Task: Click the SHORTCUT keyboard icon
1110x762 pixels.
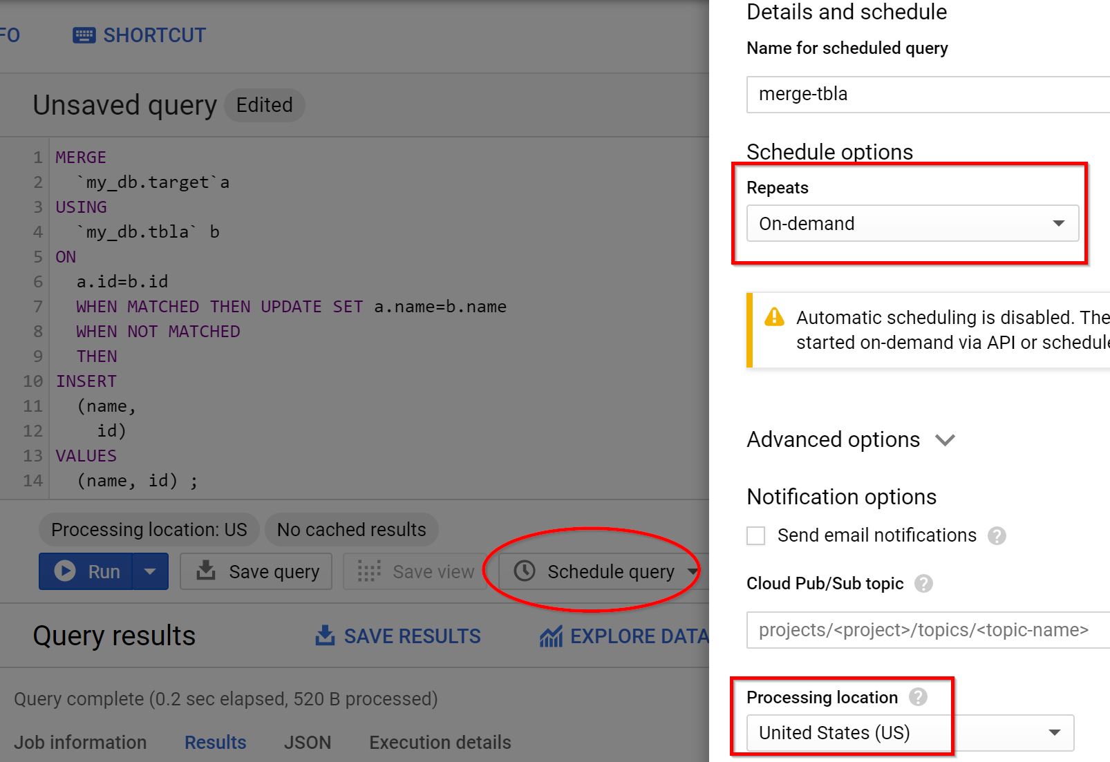Action: (84, 35)
